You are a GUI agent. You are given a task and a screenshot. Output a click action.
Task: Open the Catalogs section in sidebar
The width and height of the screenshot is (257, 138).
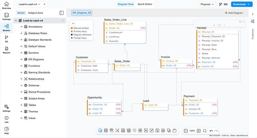(x=6, y=16)
